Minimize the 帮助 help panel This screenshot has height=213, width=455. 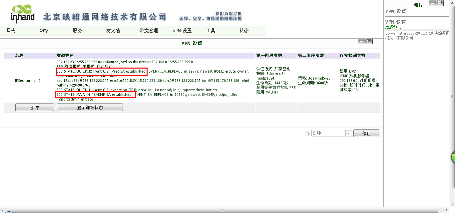pyautogui.click(x=433, y=3)
